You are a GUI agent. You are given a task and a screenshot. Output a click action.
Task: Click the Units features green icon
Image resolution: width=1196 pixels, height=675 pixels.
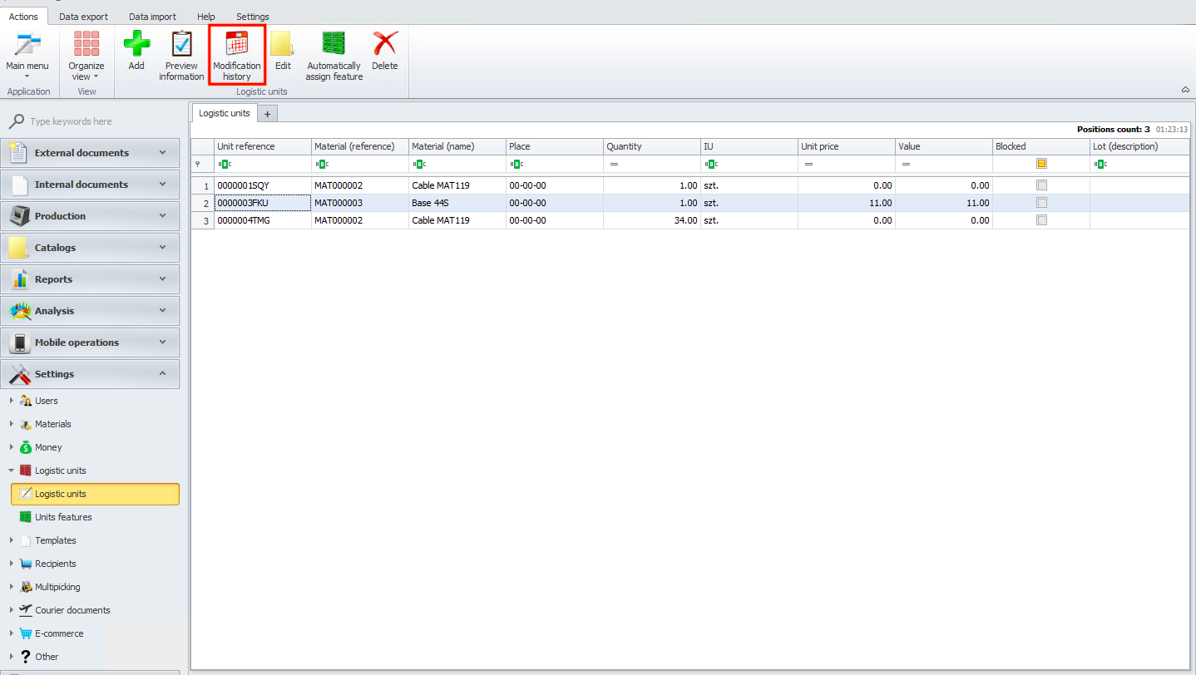click(x=26, y=517)
